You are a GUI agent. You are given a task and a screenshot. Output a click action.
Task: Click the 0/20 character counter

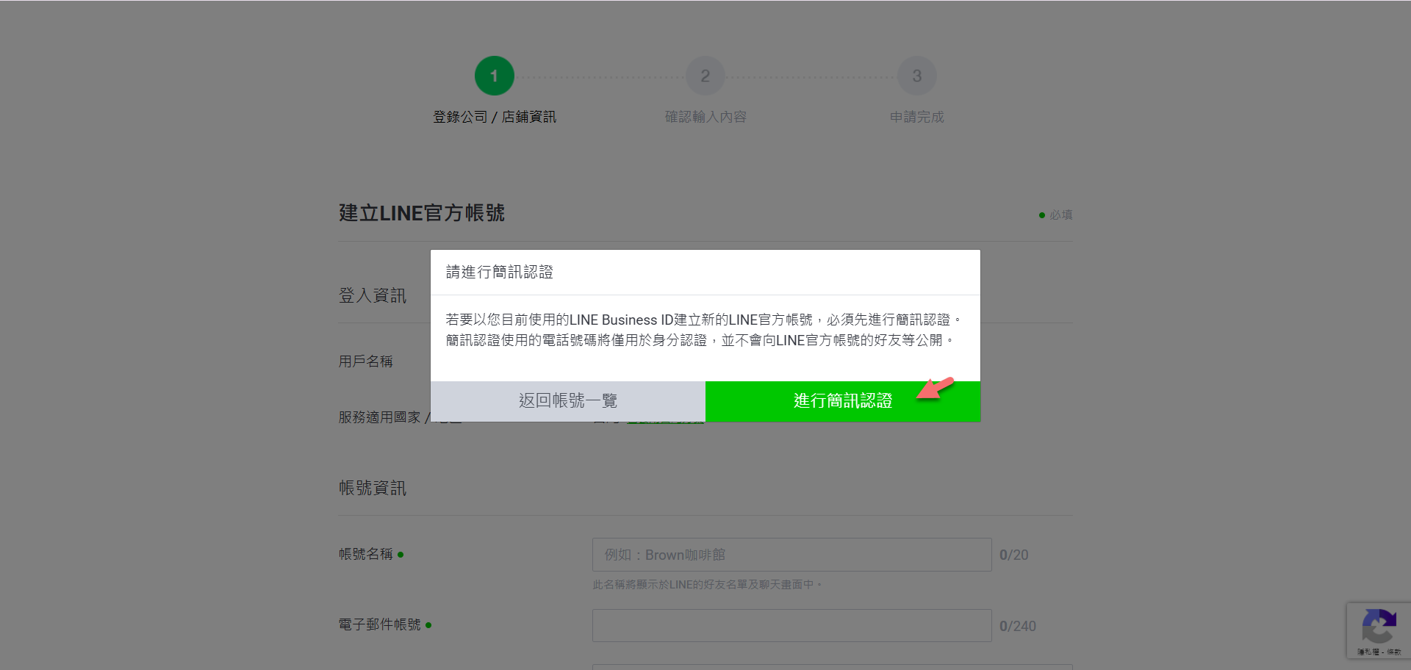point(1014,555)
